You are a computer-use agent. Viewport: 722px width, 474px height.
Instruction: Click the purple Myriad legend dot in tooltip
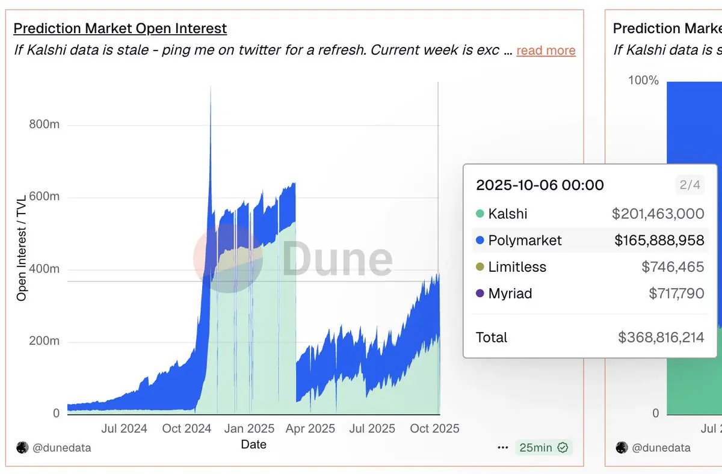point(480,294)
